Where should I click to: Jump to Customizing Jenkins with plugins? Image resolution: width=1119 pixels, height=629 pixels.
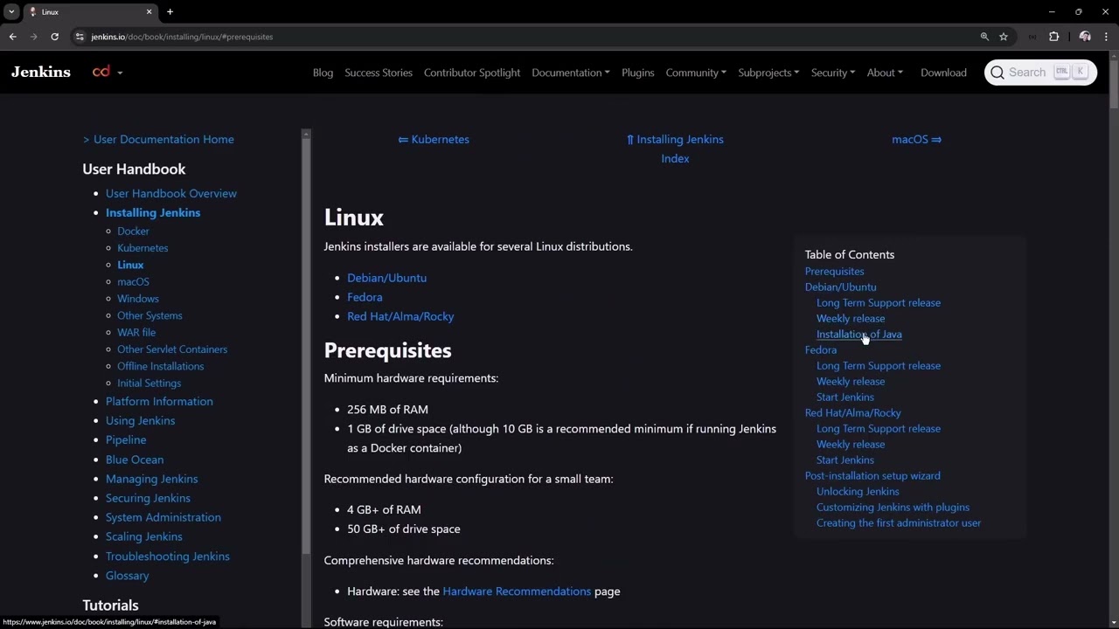pyautogui.click(x=893, y=507)
